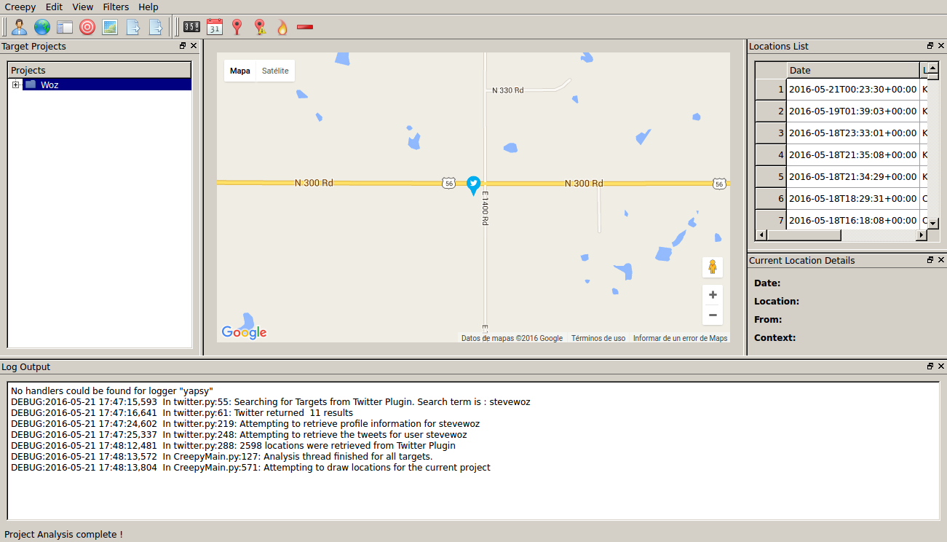Select location row 2016-05-18T21:34:29
The height and width of the screenshot is (542, 947).
(x=853, y=176)
